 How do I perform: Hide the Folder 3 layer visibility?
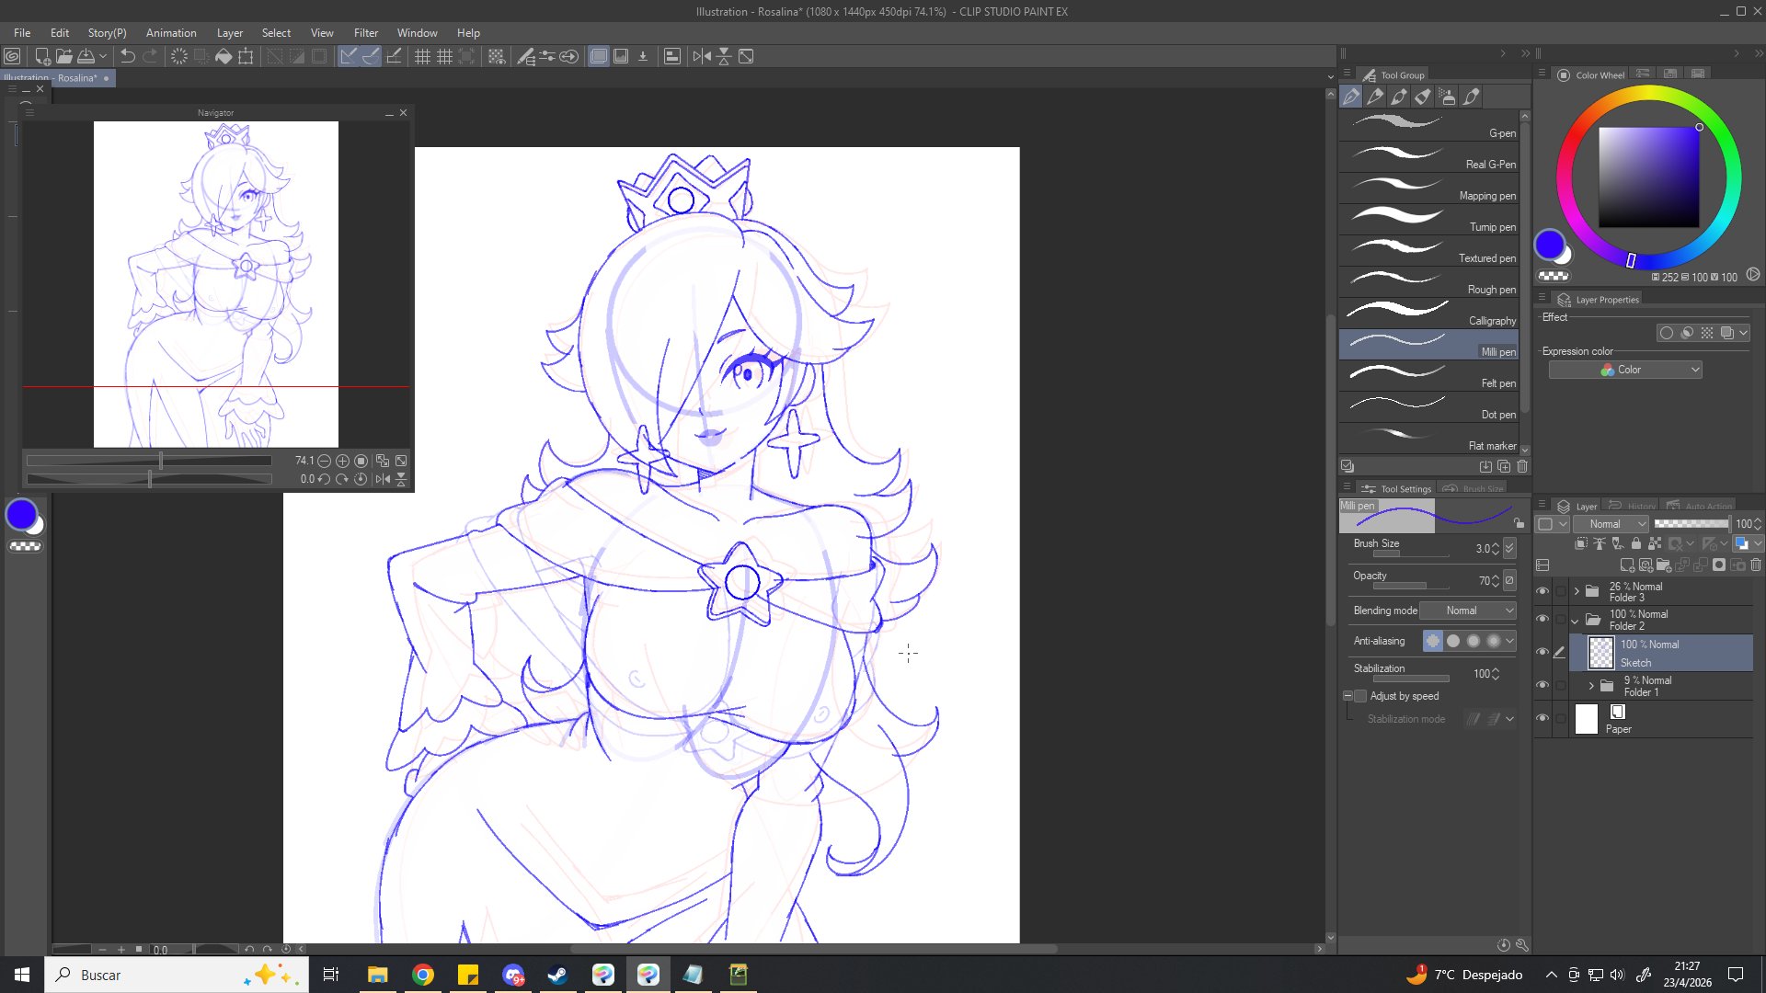(x=1542, y=591)
